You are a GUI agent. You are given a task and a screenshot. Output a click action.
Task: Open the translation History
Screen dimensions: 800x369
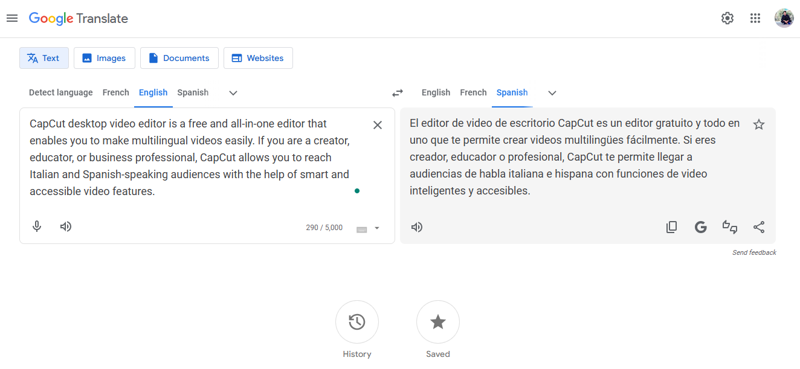coord(356,322)
